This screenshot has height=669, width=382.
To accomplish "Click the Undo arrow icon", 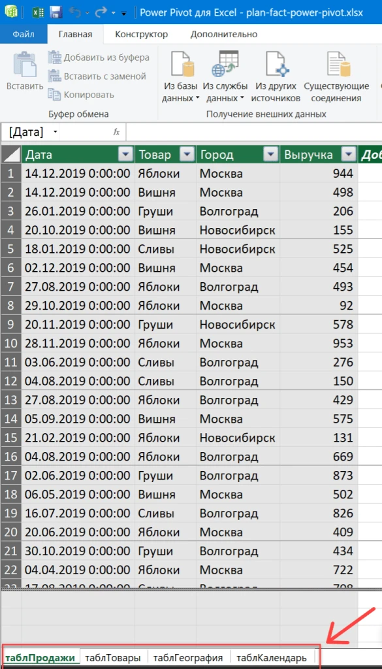I will click(76, 12).
